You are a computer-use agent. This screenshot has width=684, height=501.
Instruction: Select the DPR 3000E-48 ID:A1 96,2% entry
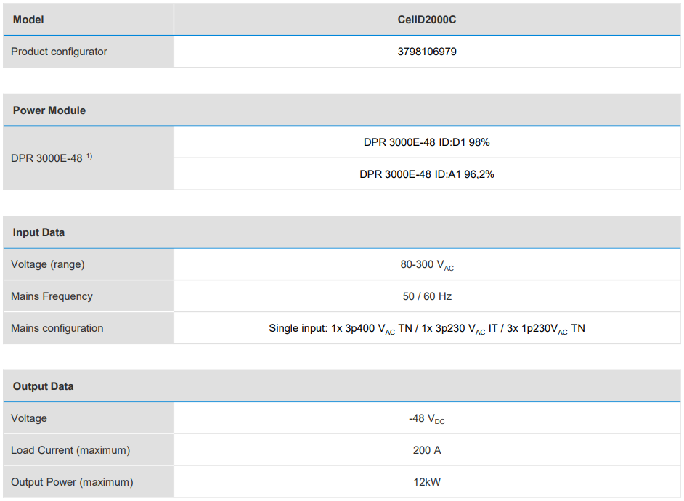pos(427,174)
